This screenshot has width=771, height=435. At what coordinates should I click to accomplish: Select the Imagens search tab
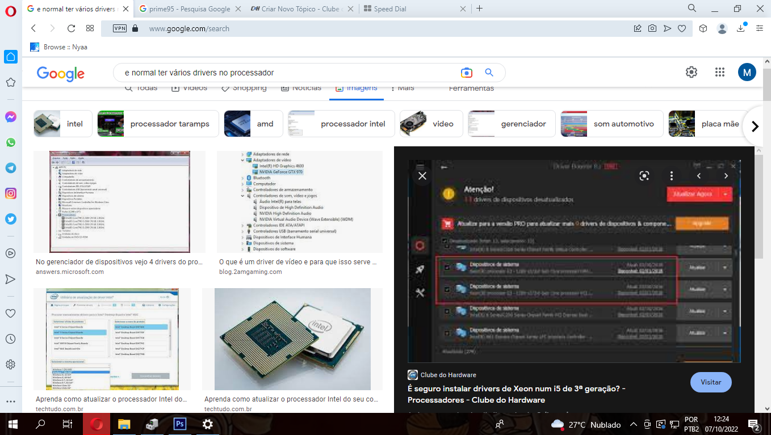357,89
